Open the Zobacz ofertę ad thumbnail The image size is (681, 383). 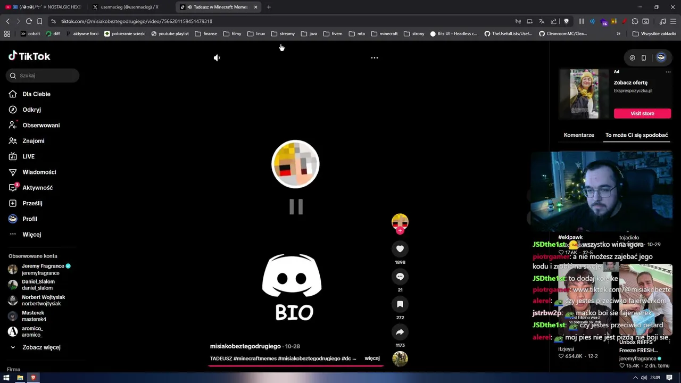pyautogui.click(x=584, y=94)
